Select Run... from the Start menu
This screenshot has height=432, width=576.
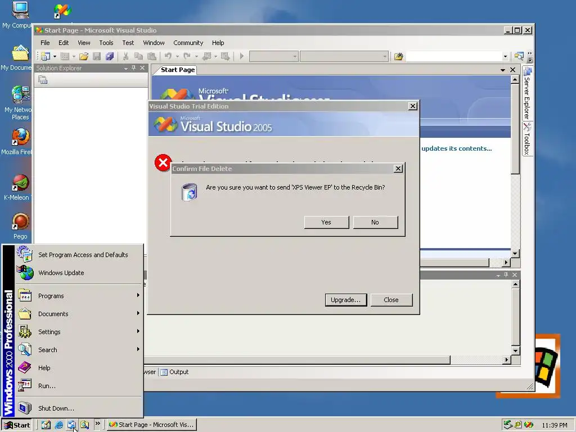coord(79,386)
